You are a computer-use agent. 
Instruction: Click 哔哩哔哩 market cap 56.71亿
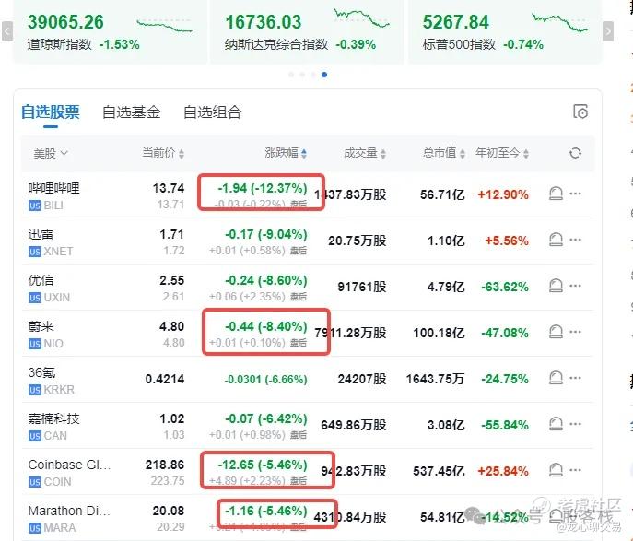(x=442, y=194)
